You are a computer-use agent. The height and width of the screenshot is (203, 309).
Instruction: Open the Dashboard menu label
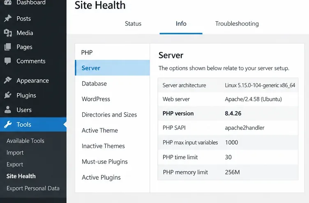tap(31, 2)
